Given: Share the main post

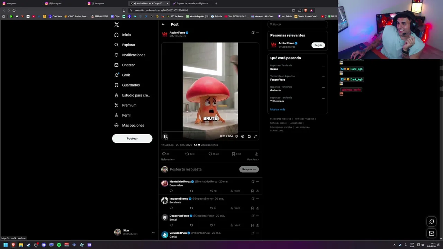Looking at the screenshot, I should 256,154.
